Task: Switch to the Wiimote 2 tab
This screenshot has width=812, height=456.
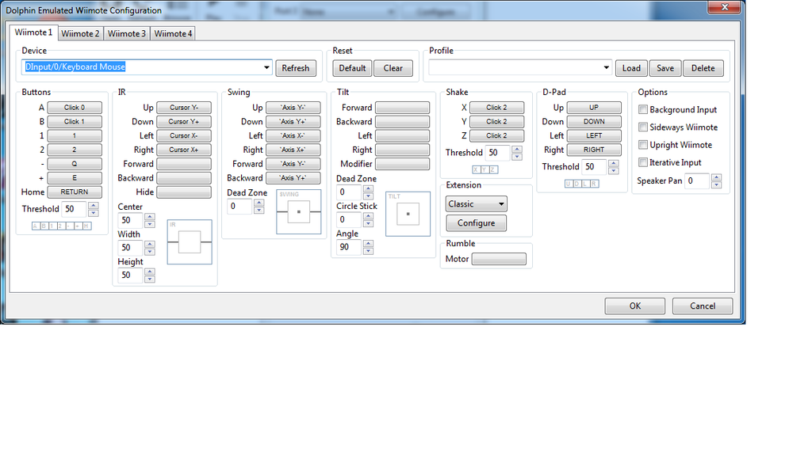Action: coord(80,33)
